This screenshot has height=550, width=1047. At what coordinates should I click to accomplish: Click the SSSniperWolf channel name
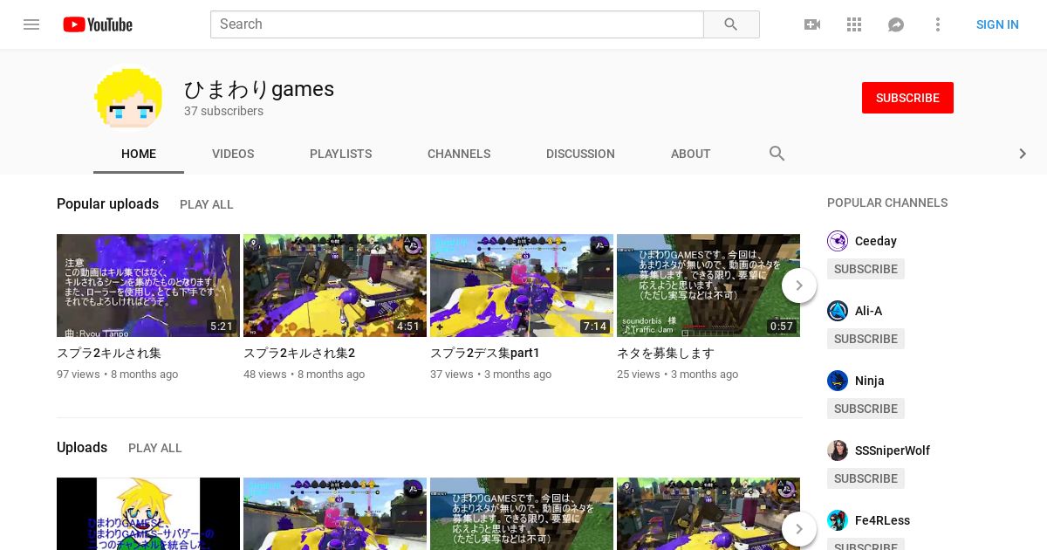[x=893, y=450]
